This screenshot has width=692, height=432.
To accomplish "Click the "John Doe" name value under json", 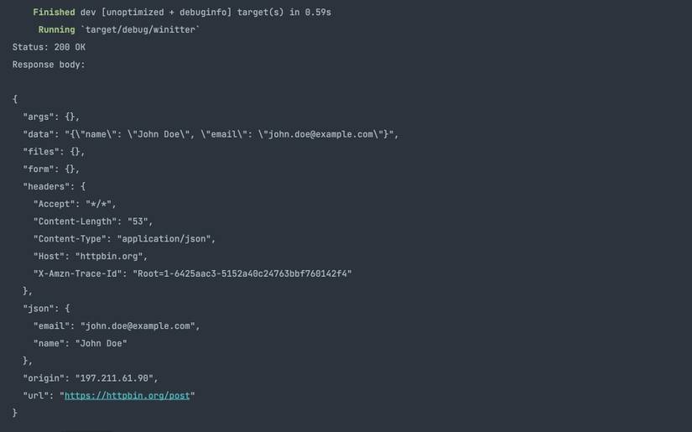I will click(x=101, y=344).
